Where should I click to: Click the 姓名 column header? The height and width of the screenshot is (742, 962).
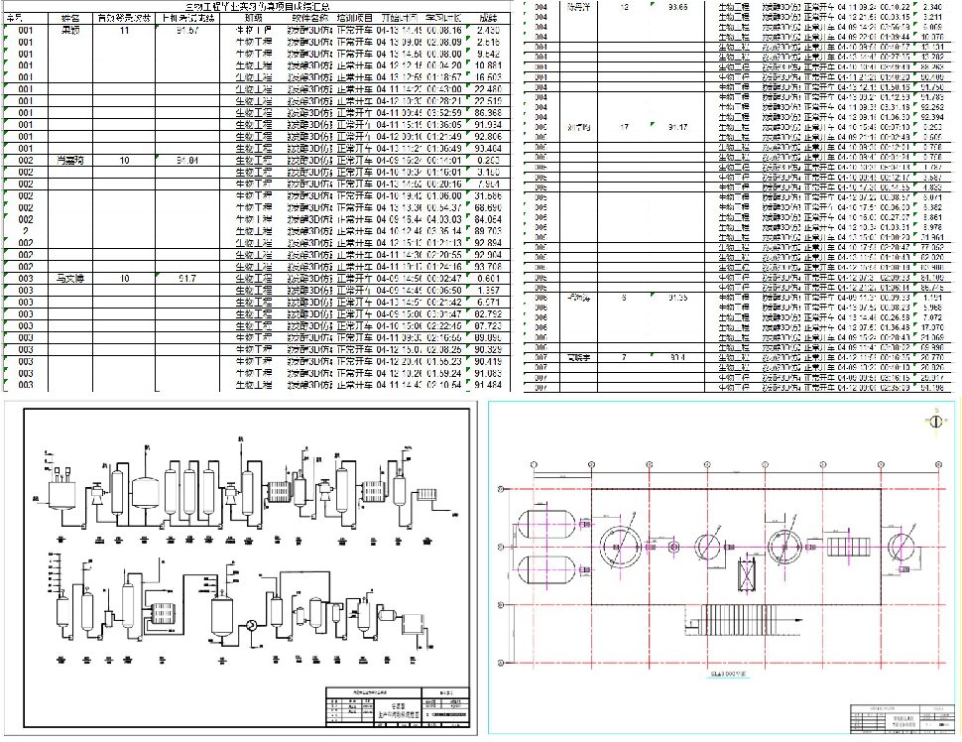point(70,19)
